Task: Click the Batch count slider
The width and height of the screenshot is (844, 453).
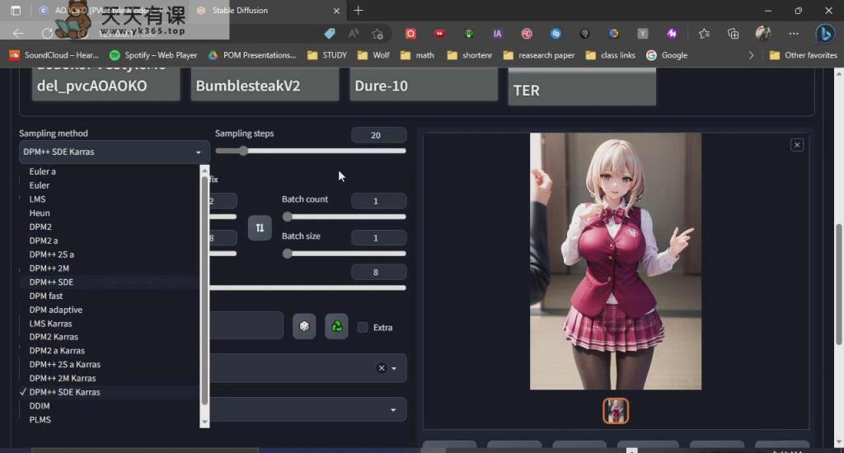Action: click(x=345, y=217)
